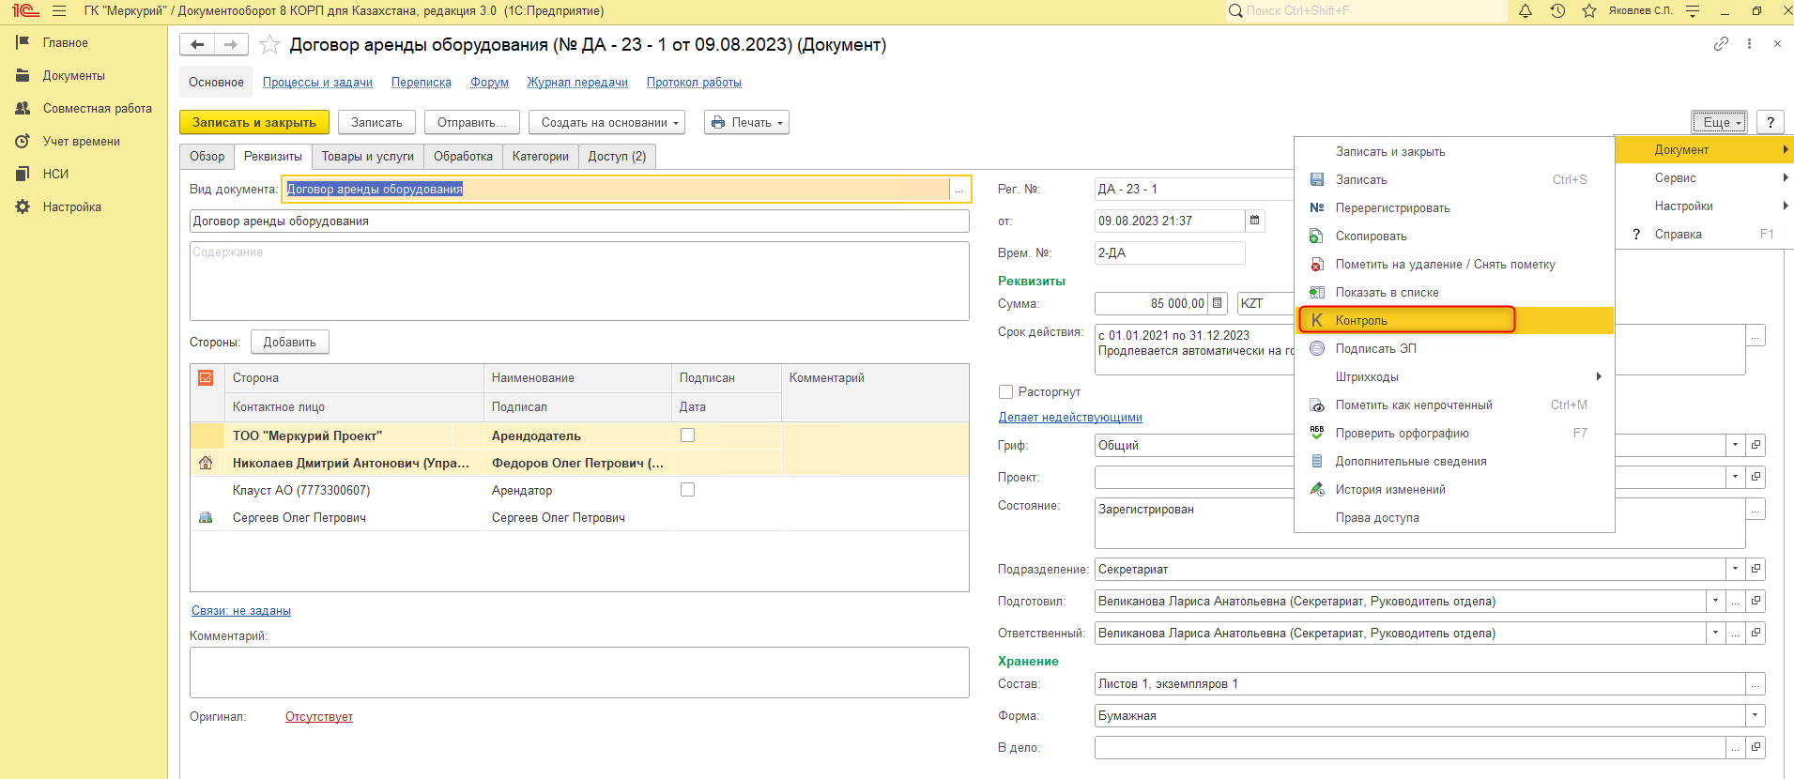Image resolution: width=1794 pixels, height=779 pixels.
Task: Copy link to document icon
Action: click(x=1721, y=44)
